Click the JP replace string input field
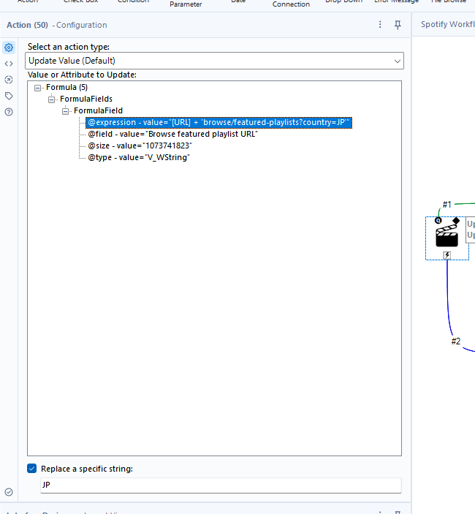Image resolution: width=475 pixels, height=514 pixels. click(220, 485)
